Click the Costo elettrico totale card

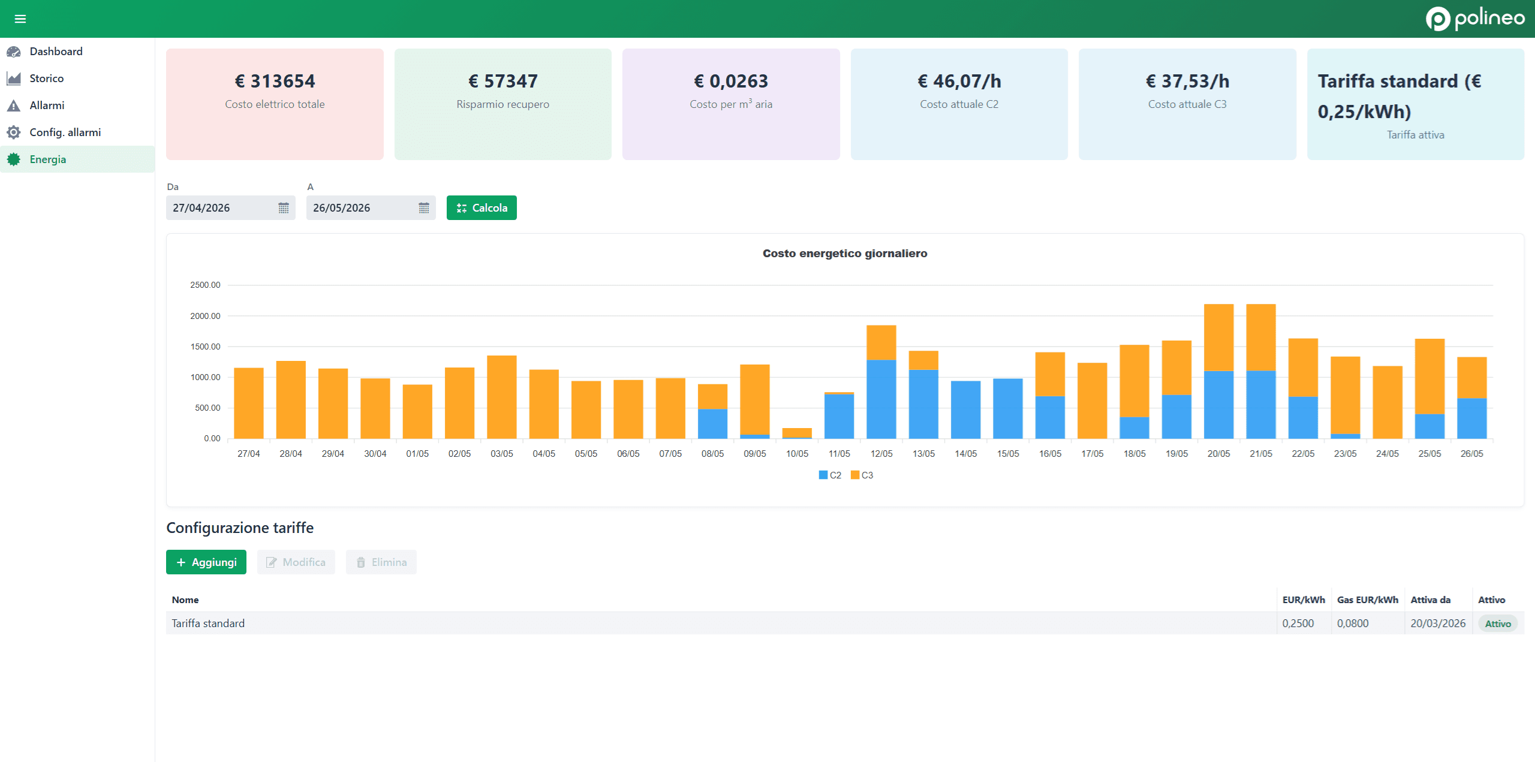tap(275, 104)
